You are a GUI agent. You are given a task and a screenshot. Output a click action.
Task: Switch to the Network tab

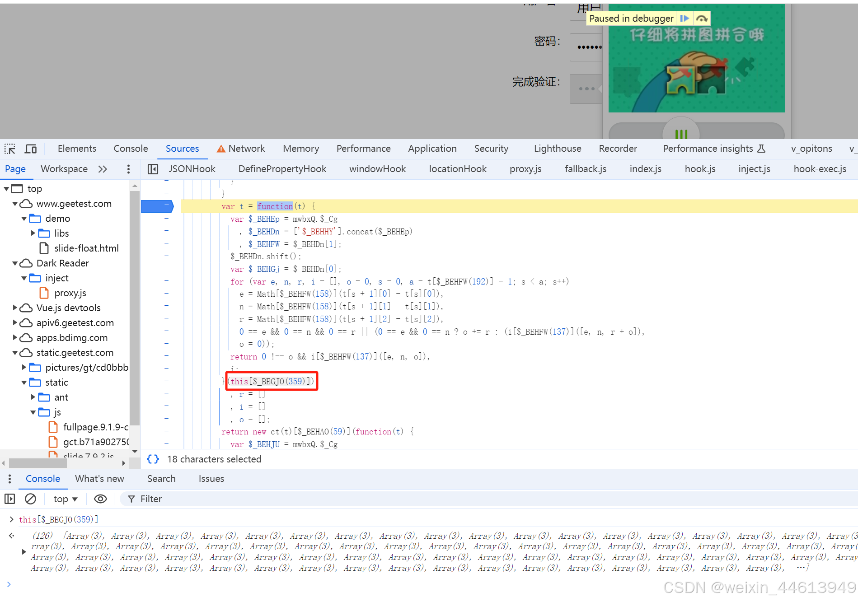click(247, 149)
